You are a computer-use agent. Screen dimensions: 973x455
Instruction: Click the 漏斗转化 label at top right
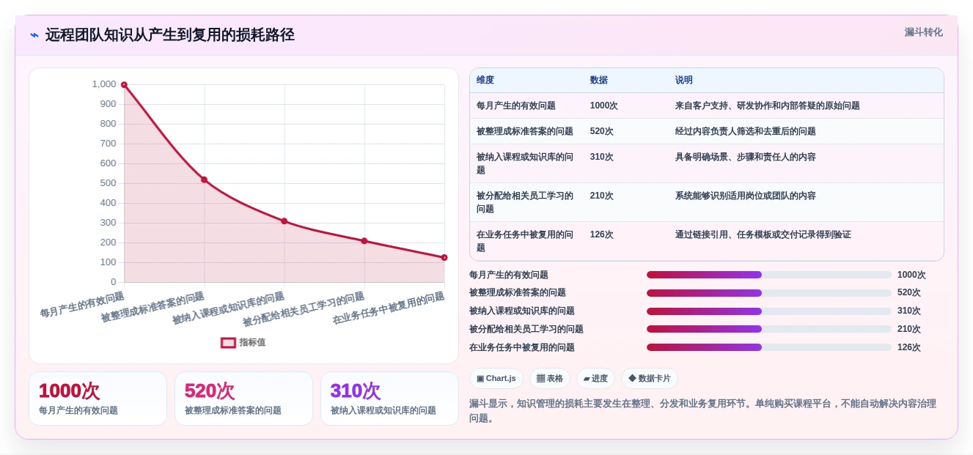click(923, 32)
